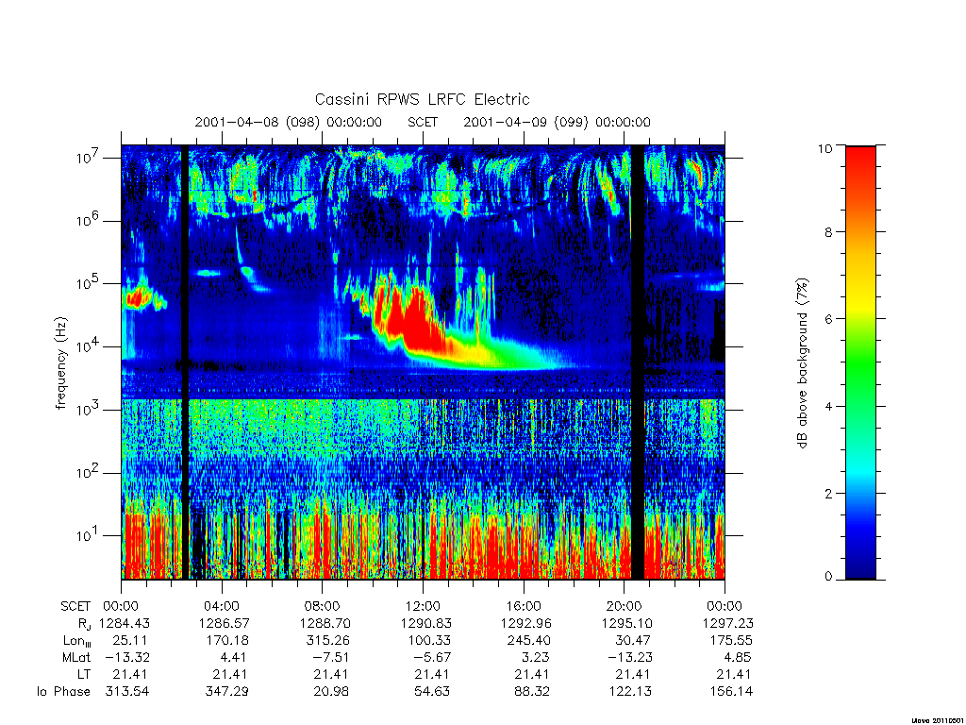Click MLat value '4.85'

738,658
